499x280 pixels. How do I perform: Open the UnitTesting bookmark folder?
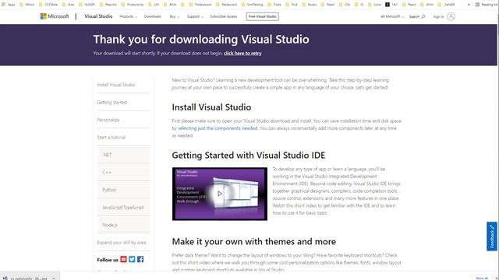(253, 5)
